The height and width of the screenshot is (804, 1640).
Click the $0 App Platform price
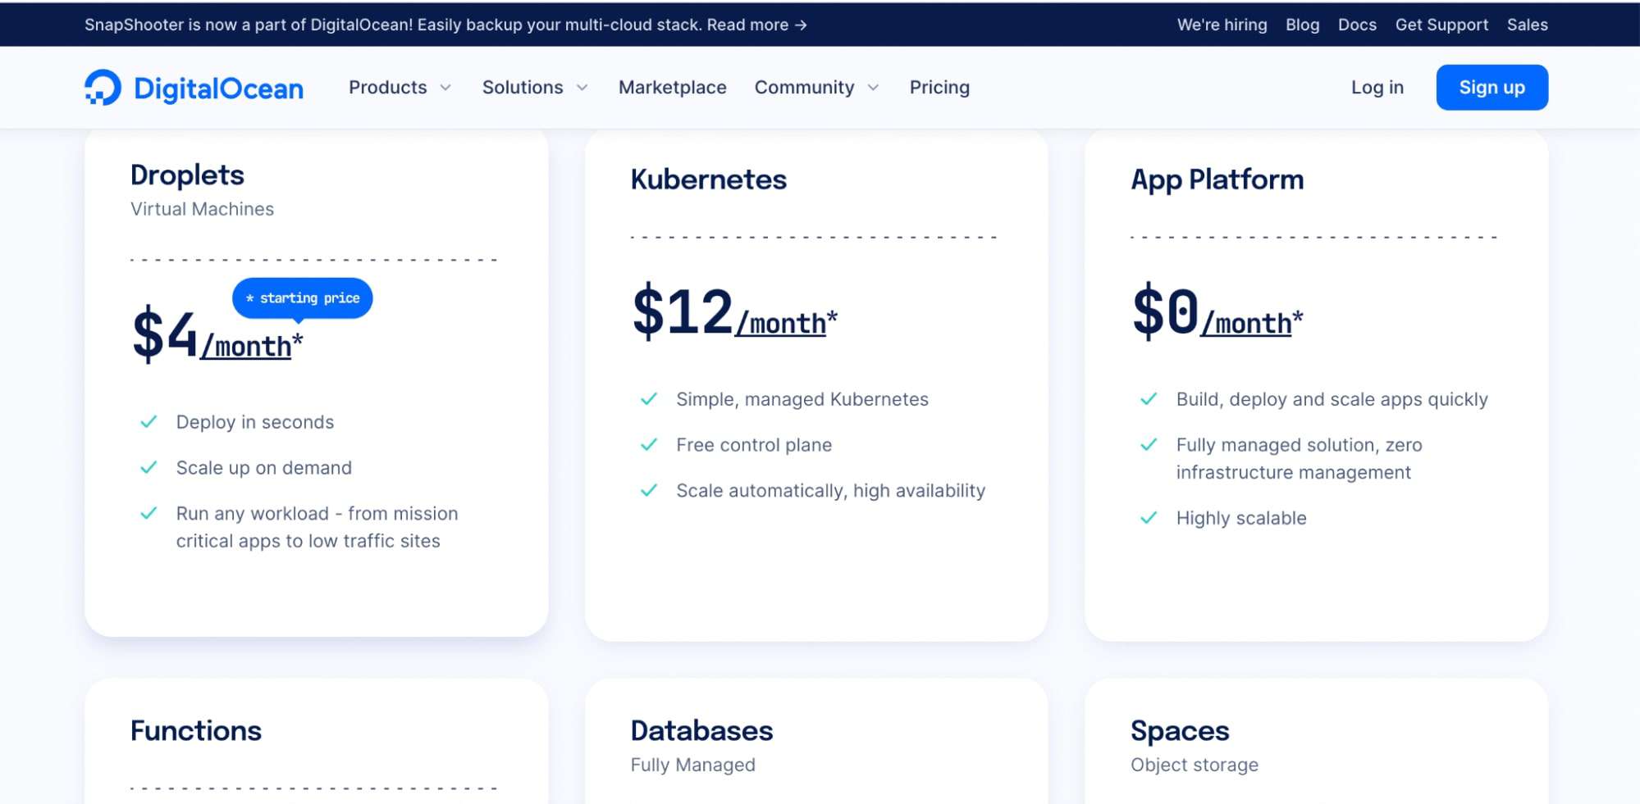click(x=1166, y=311)
